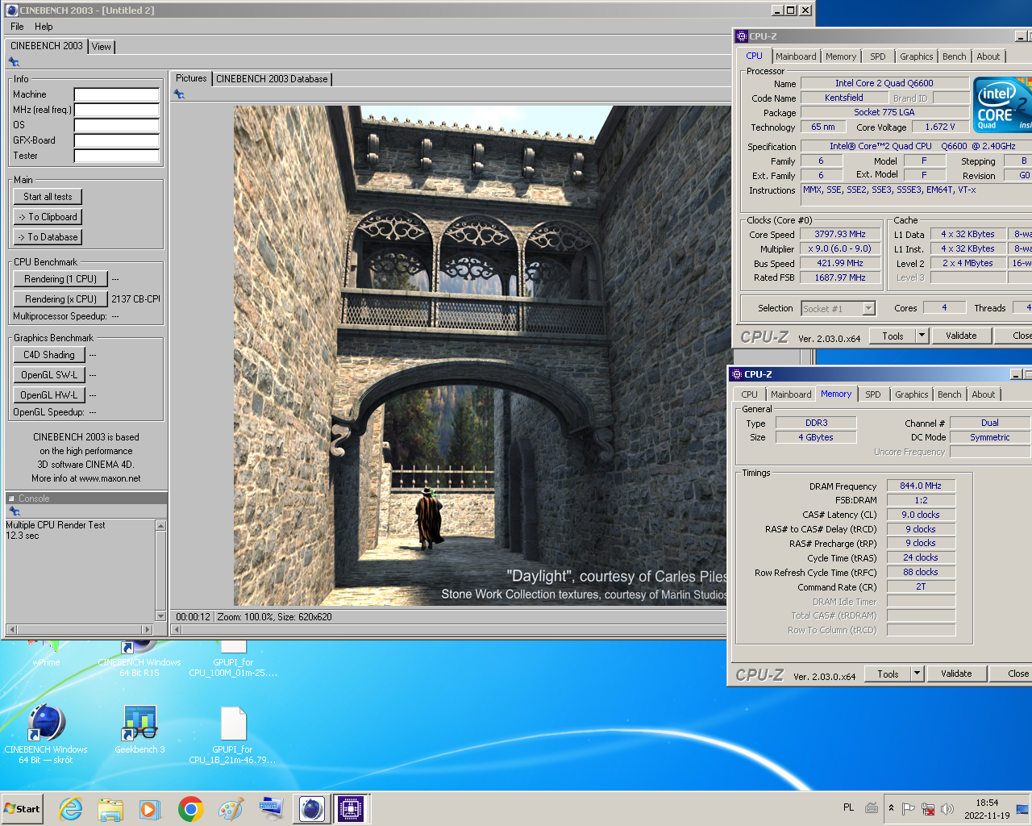Image resolution: width=1032 pixels, height=826 pixels.
Task: Click the Tester input field
Action: 117,156
